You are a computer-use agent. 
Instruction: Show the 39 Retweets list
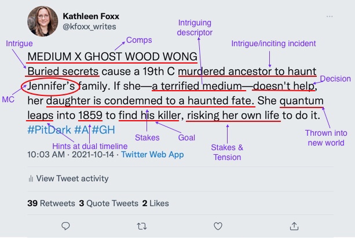point(51,203)
